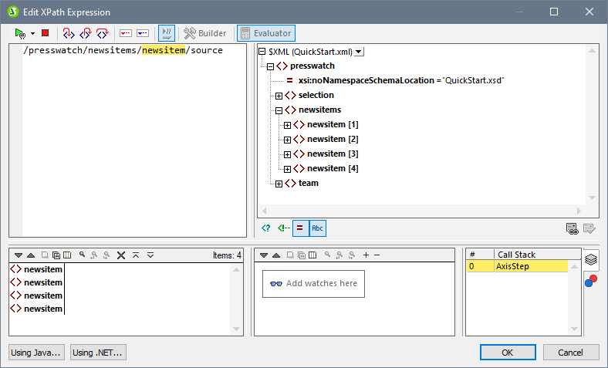This screenshot has width=608, height=368.
Task: Click the Using Java... button
Action: coord(36,353)
